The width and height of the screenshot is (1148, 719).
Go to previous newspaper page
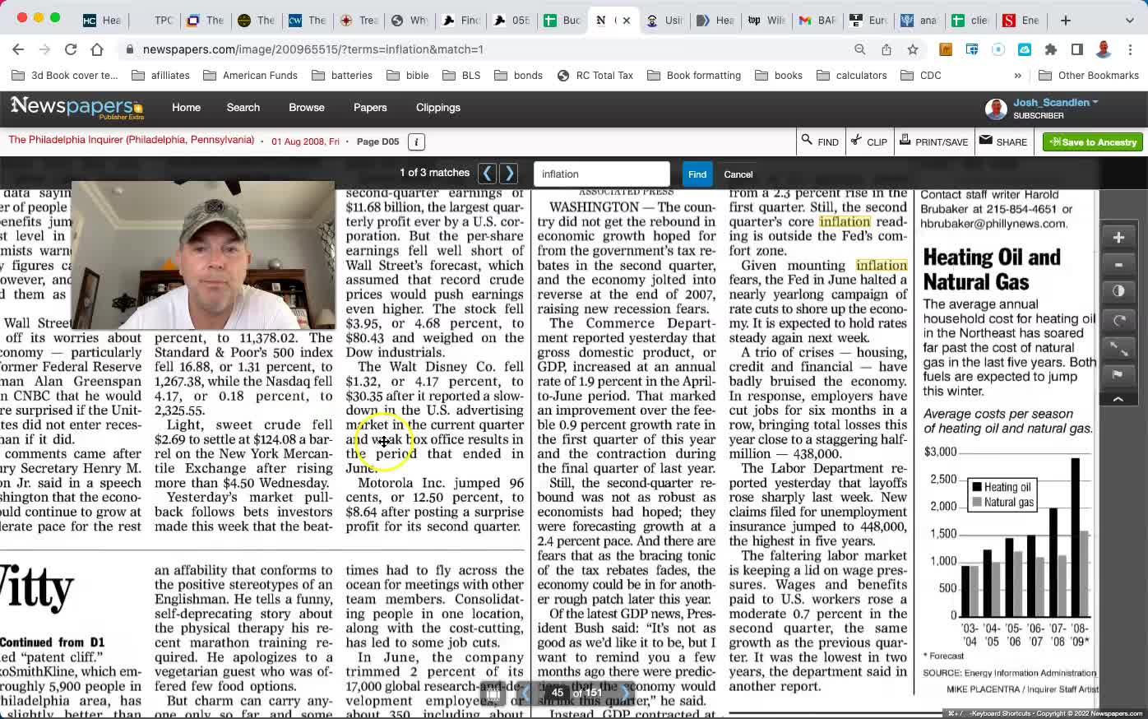coord(525,693)
